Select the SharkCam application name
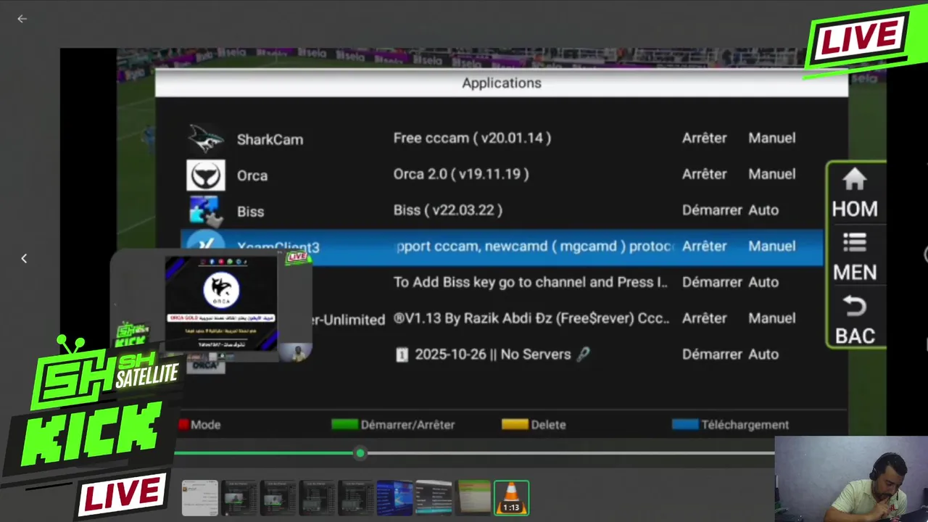The width and height of the screenshot is (928, 522). tap(270, 140)
